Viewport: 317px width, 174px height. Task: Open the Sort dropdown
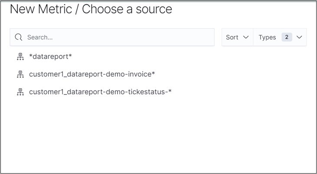point(237,37)
